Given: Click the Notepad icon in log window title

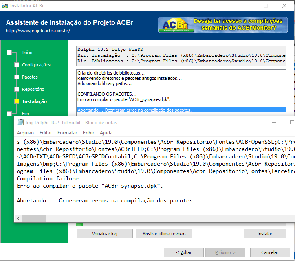Looking at the screenshot, I should point(20,122).
